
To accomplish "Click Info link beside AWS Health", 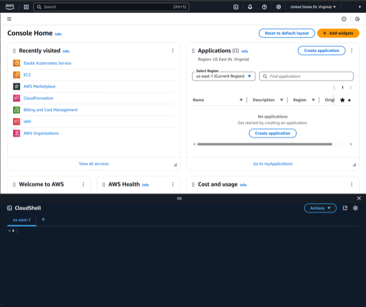I will pos(145,185).
